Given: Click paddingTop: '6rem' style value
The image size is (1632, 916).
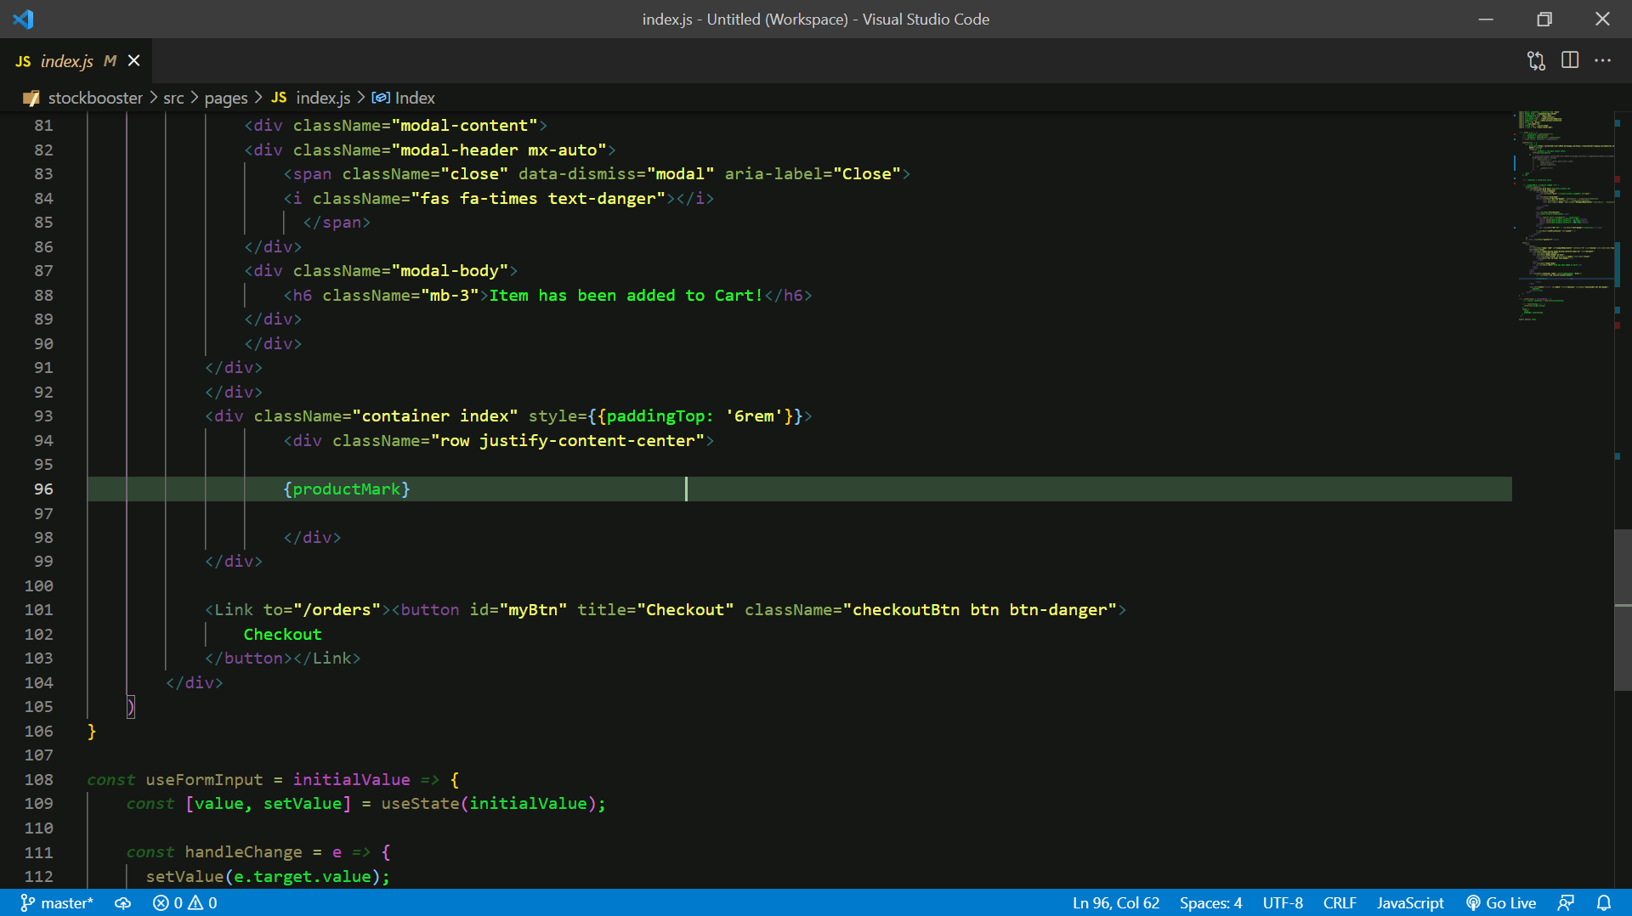Looking at the screenshot, I should tap(694, 416).
